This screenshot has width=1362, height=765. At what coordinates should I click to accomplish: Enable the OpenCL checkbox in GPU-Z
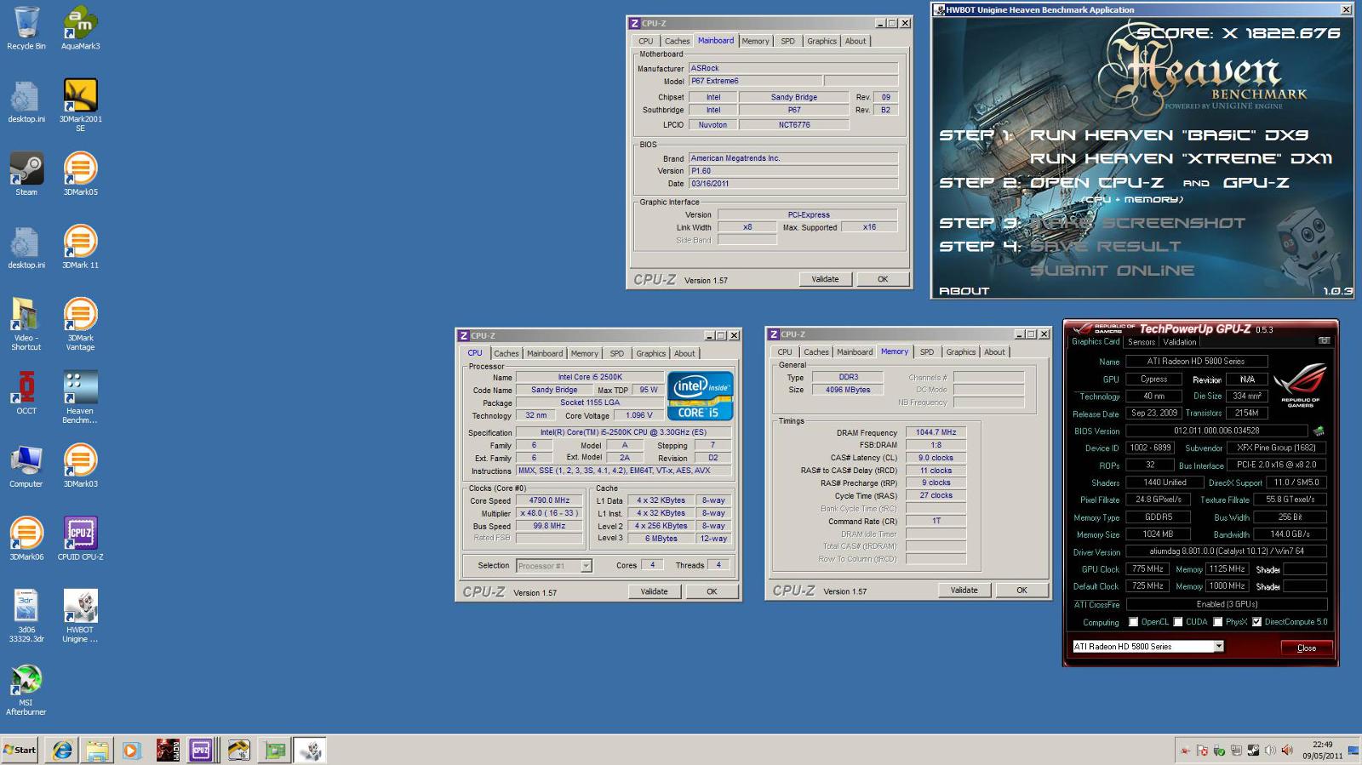[x=1133, y=622]
